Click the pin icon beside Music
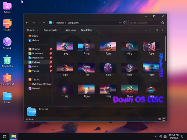The width and height of the screenshot is (187, 140). click(51, 67)
